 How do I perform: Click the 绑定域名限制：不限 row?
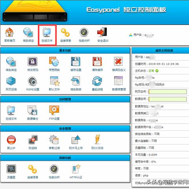pyautogui.click(x=160, y=134)
